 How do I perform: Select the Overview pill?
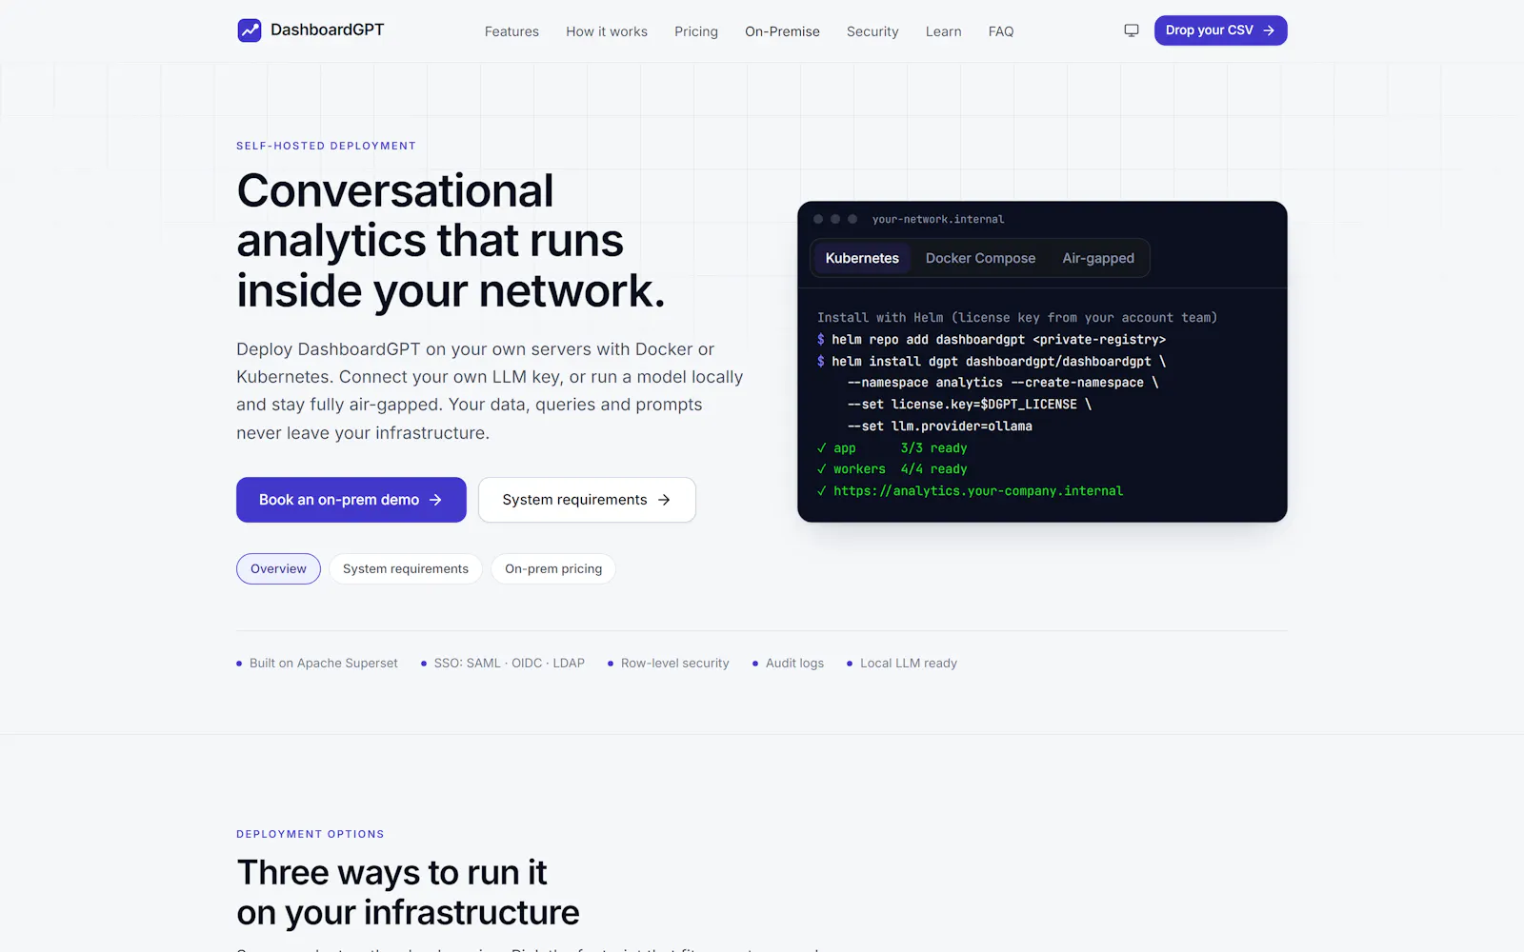click(278, 568)
